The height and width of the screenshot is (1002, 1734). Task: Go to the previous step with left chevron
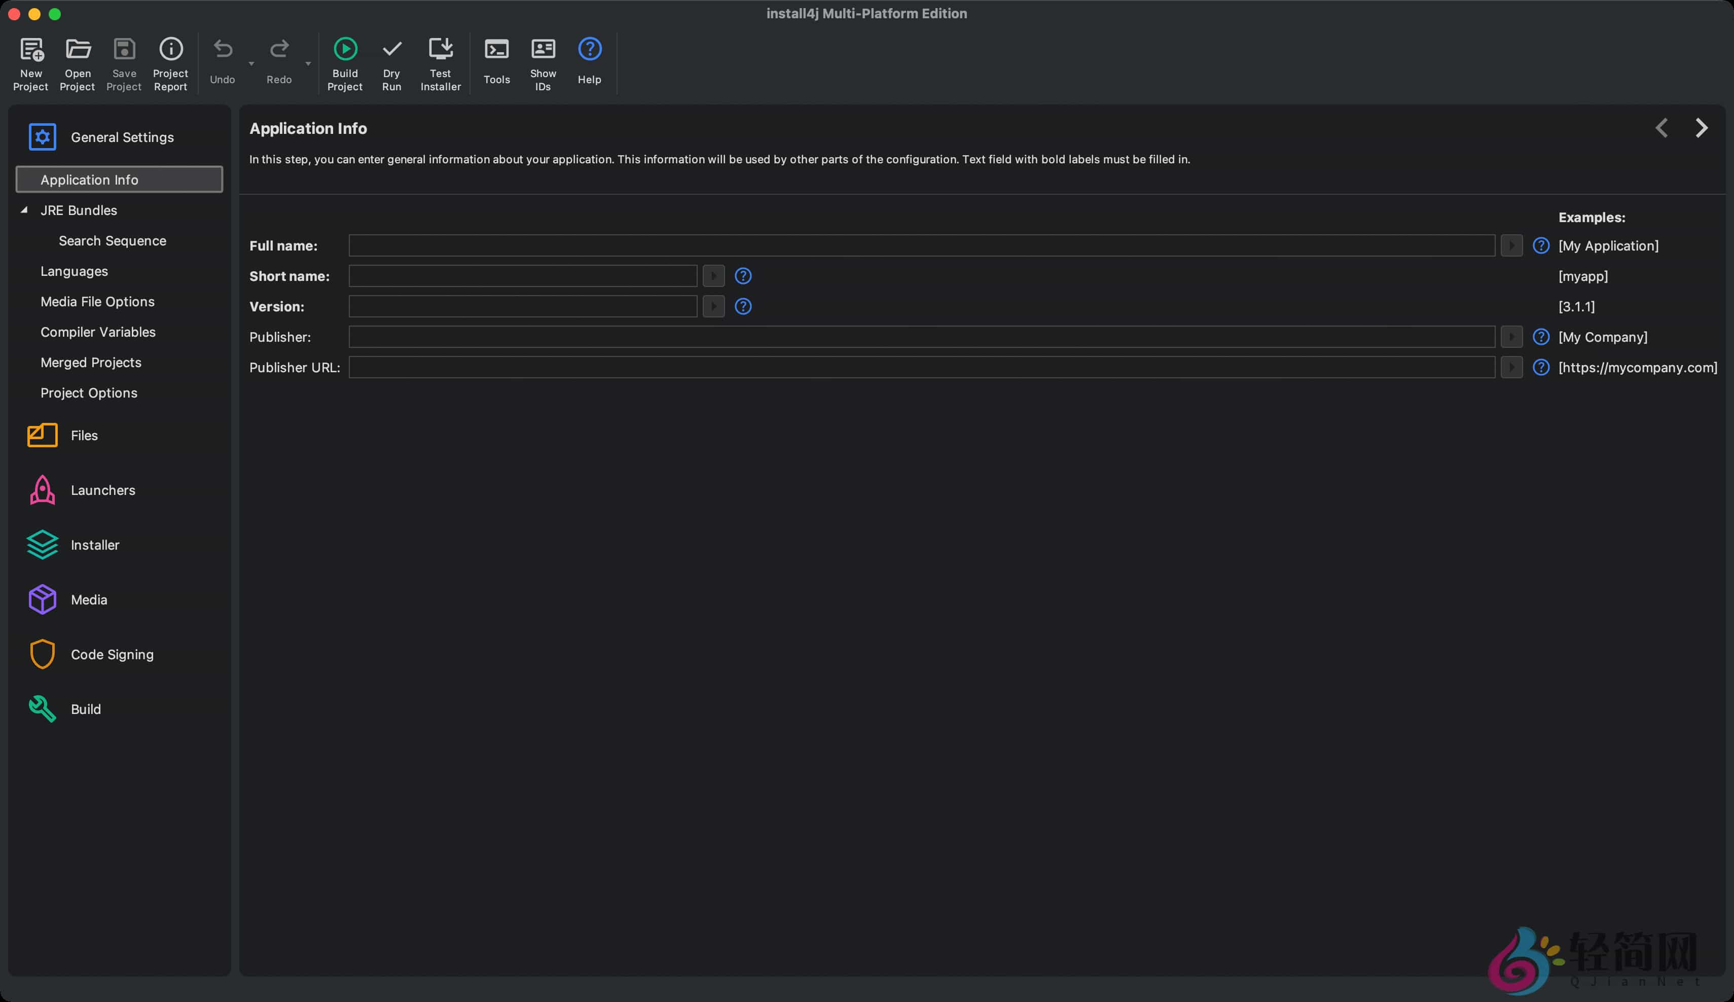tap(1662, 128)
